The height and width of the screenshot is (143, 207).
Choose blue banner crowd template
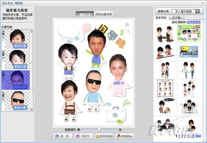pos(189,52)
